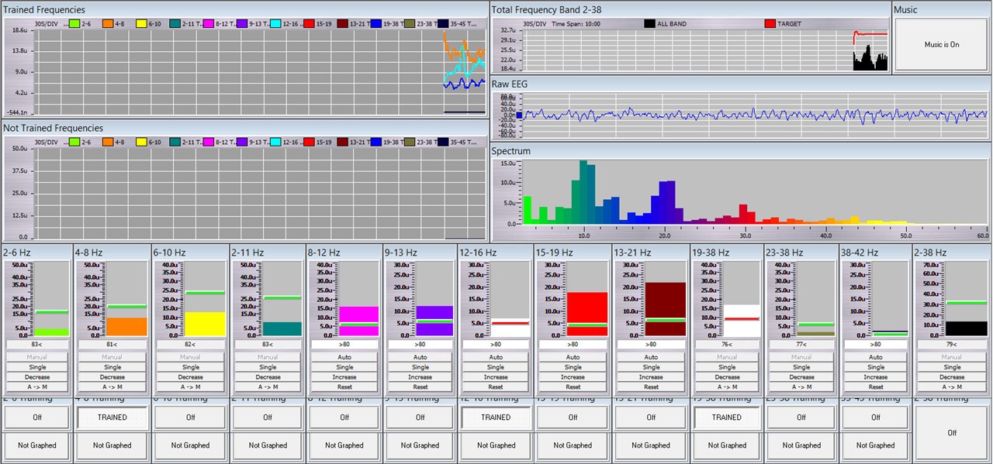The height and width of the screenshot is (464, 993).
Task: Click Reset in the 38-42 Hz panel
Action: point(875,387)
